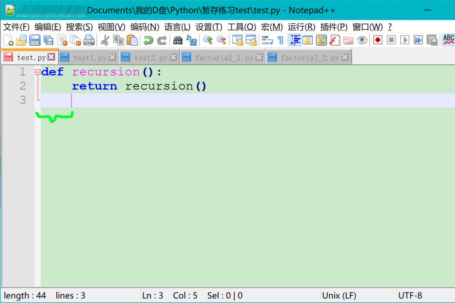Click the Zoom In magnifier icon
455x303 pixels.
coord(208,40)
